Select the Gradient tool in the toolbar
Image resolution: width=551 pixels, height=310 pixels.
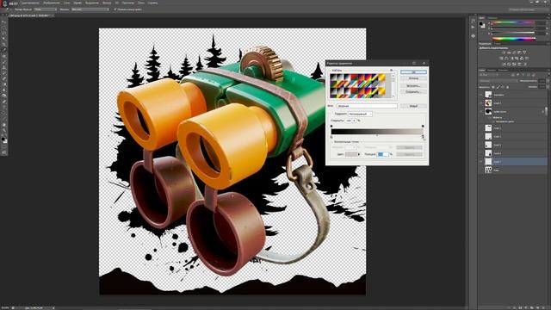(3, 84)
